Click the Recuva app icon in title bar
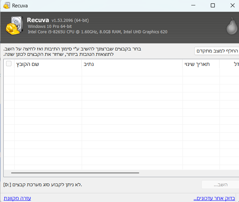This screenshot has height=202, width=239. click(x=6, y=5)
